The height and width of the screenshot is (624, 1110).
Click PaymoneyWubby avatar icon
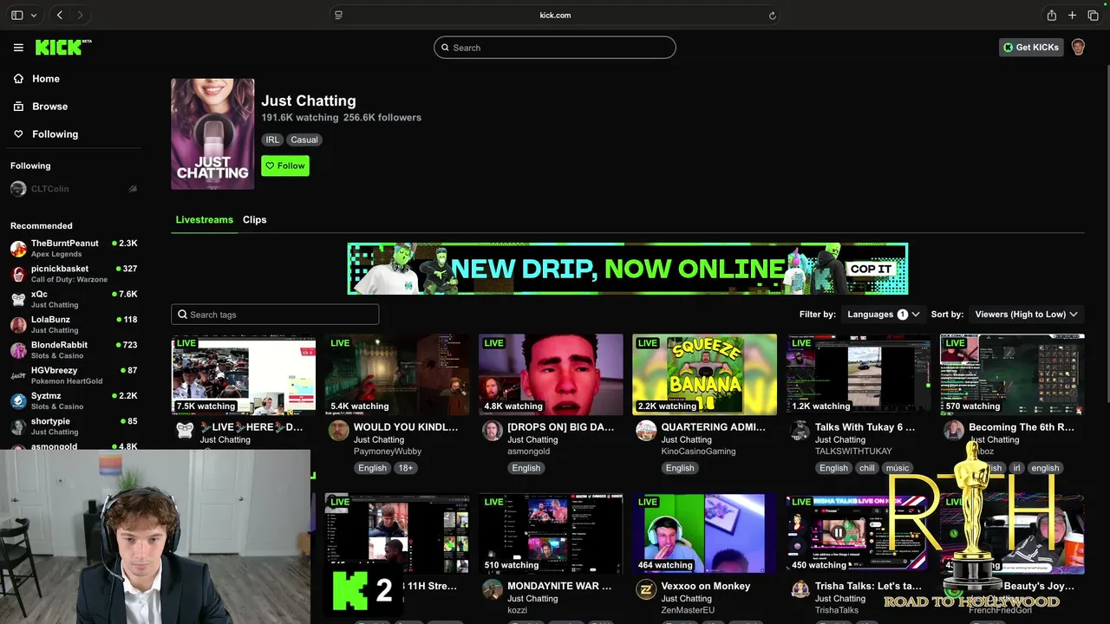pyautogui.click(x=338, y=431)
